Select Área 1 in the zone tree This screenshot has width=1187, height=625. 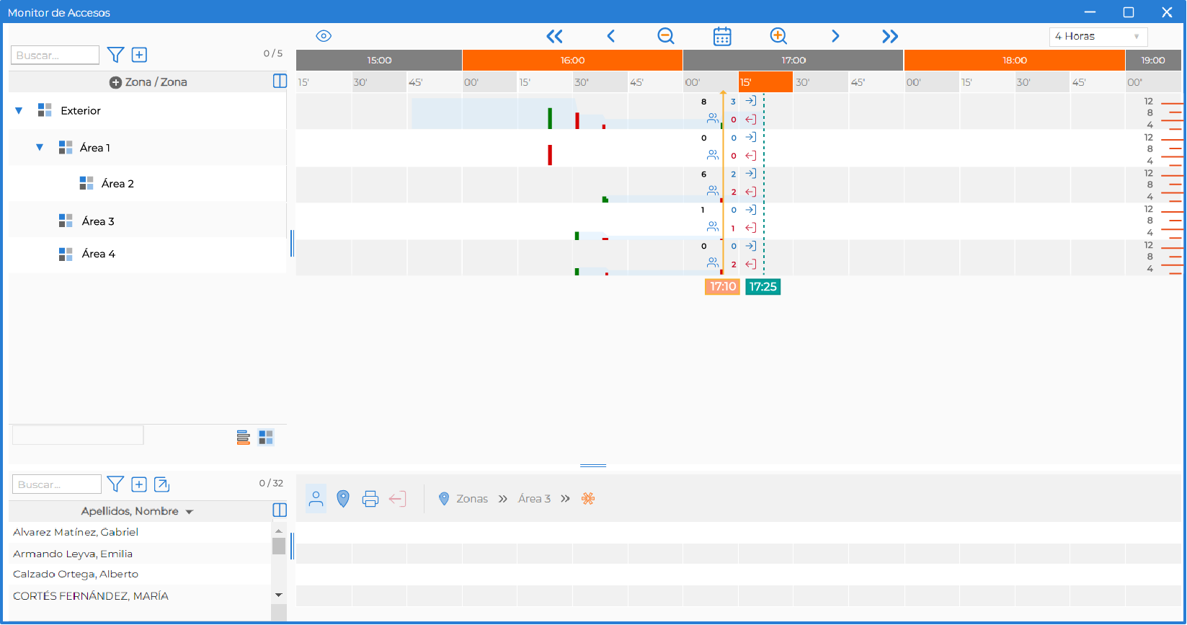coord(95,147)
